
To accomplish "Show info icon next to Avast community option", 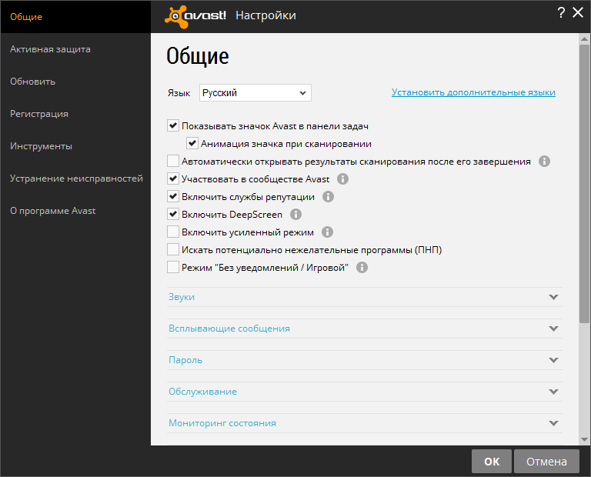I will [x=342, y=179].
